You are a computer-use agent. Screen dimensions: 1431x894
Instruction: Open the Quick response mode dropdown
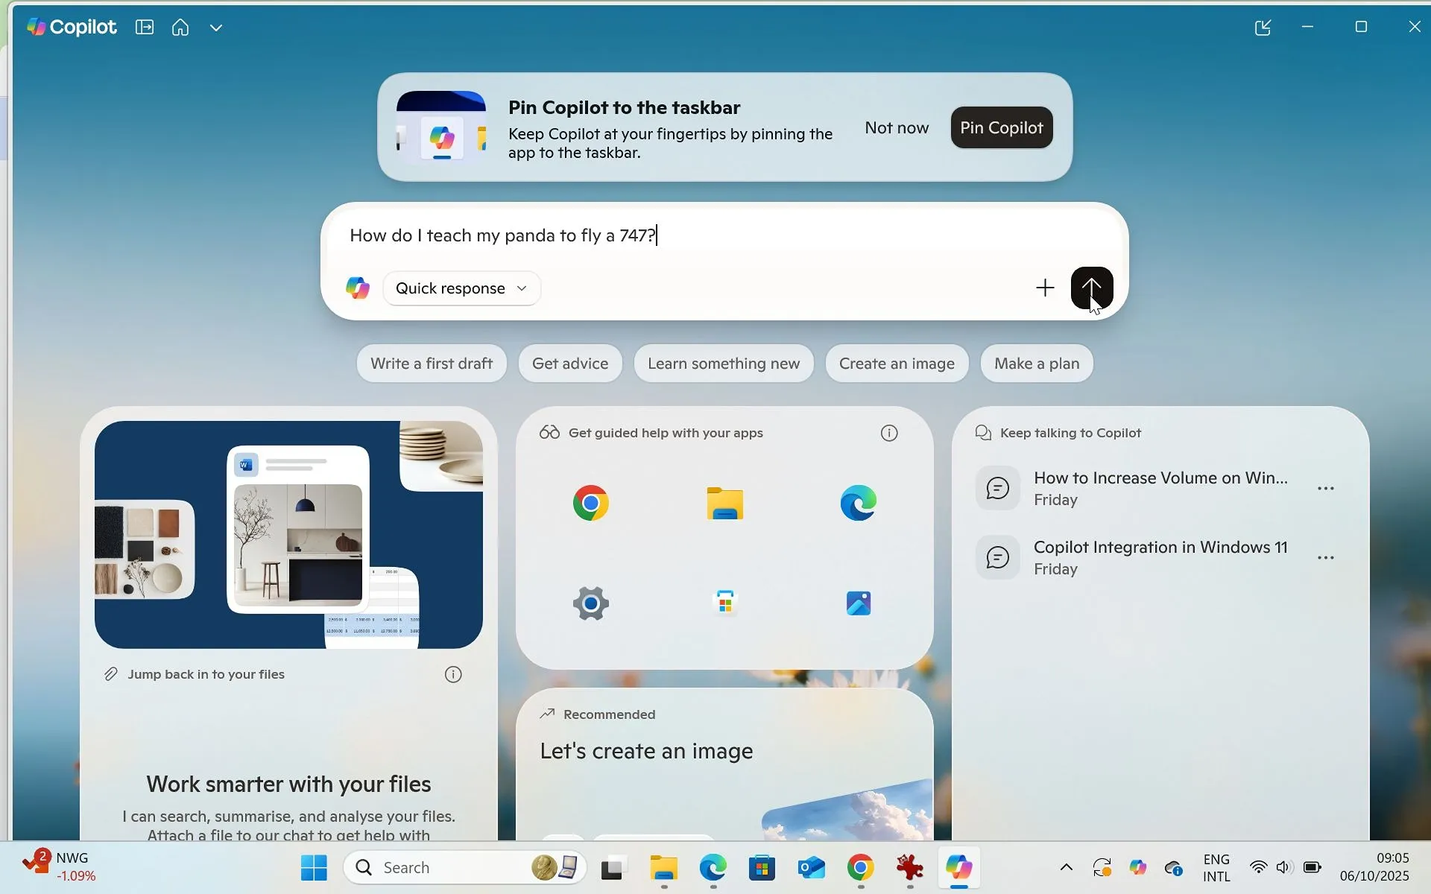(x=461, y=288)
